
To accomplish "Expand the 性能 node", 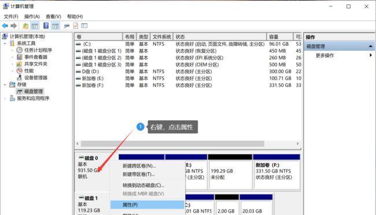I will click(13, 71).
